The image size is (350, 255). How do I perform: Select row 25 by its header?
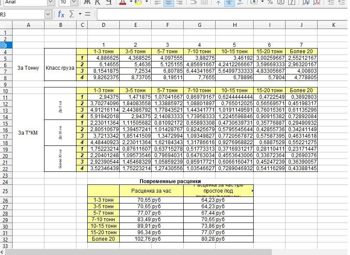(x=5, y=191)
